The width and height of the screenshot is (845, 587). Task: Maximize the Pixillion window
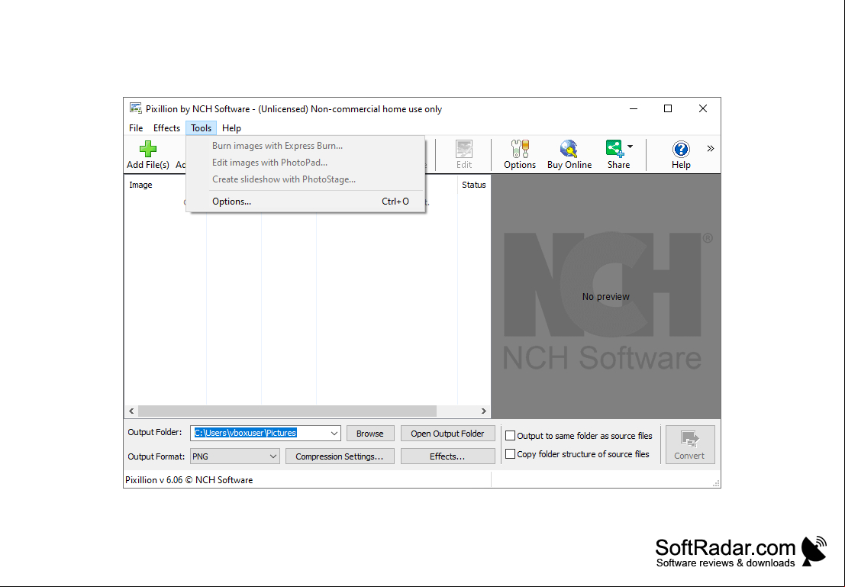pos(668,109)
